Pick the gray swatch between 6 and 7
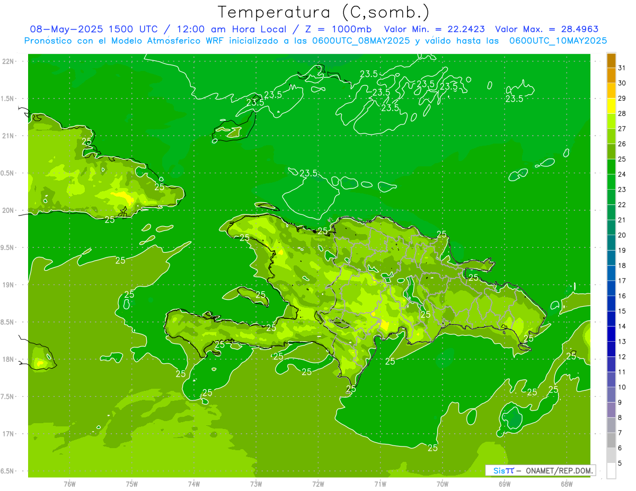This screenshot has height=491, width=636. (x=611, y=440)
